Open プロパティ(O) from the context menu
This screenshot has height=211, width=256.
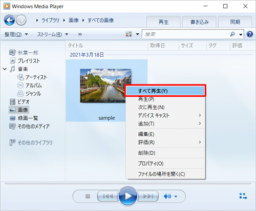coord(165,163)
